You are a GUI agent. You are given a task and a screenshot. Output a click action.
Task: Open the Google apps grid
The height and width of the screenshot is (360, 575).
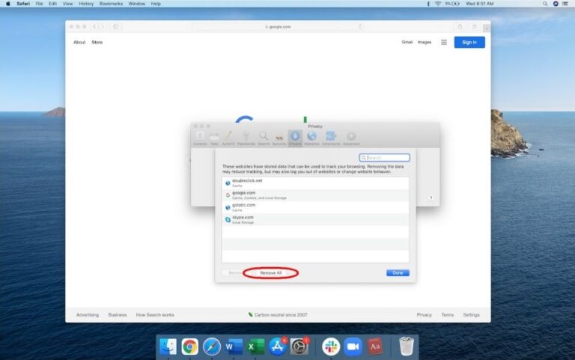coord(444,42)
